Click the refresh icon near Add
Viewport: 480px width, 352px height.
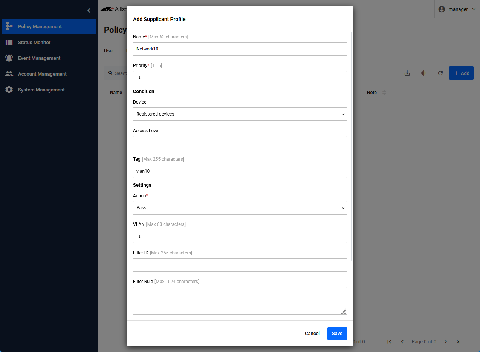[x=440, y=73]
